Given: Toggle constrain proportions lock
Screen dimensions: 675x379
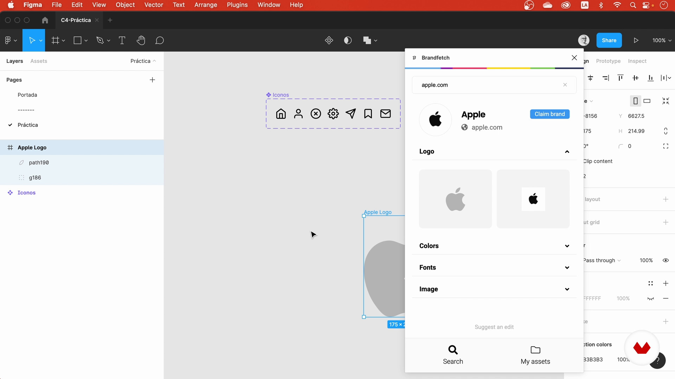Looking at the screenshot, I should coord(666,131).
